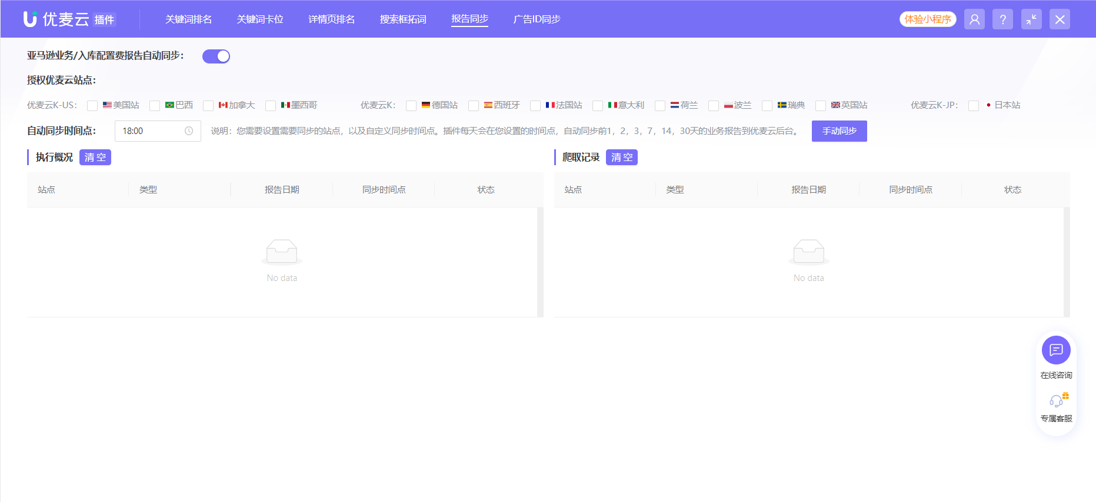Click the clock icon in time field
Image resolution: width=1096 pixels, height=502 pixels.
pos(189,131)
